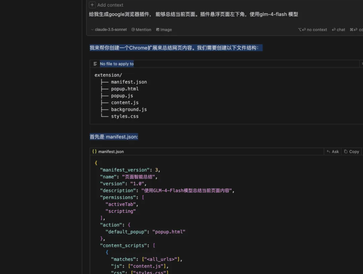Click the manifest.json tree entry in file structure

coord(129,82)
